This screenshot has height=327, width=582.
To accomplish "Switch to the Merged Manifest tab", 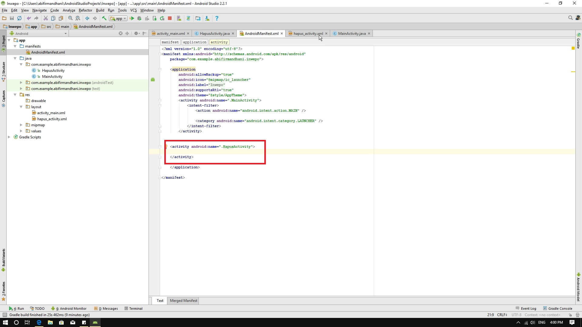I will [183, 301].
